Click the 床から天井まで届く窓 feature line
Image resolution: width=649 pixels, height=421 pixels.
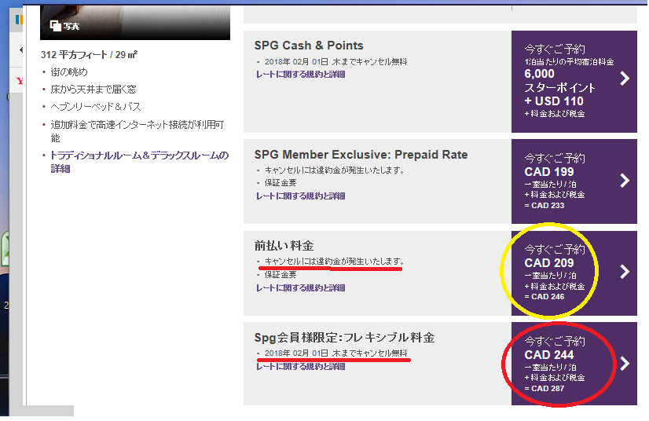tap(93, 90)
